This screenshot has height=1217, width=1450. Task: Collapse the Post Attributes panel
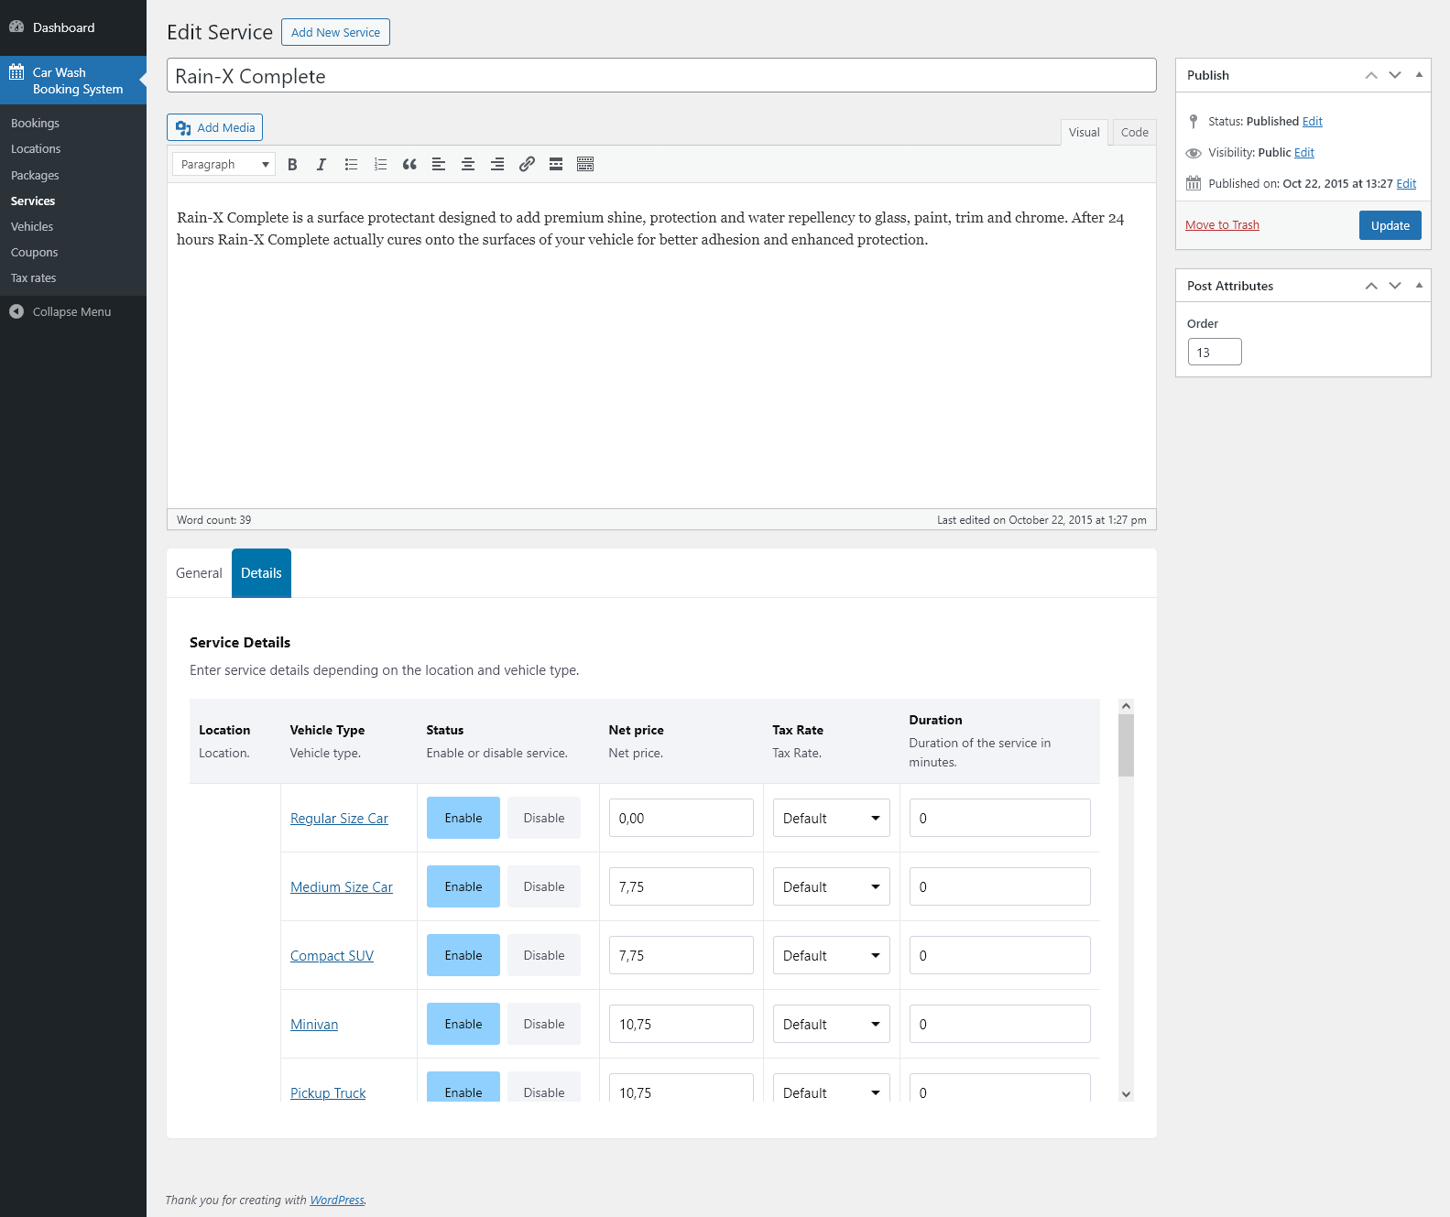1419,286
